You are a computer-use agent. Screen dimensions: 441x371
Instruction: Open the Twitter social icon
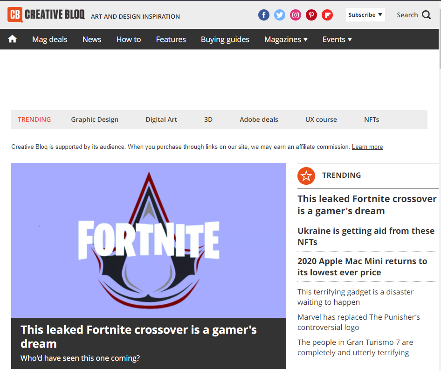coord(280,15)
